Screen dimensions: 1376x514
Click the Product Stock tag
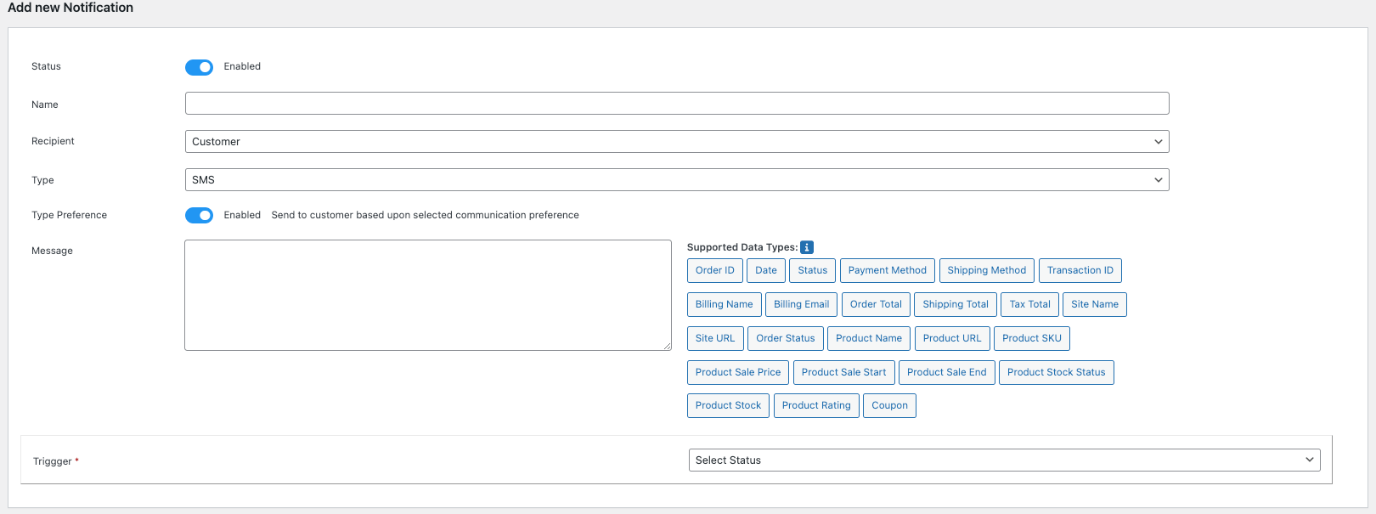tap(728, 405)
